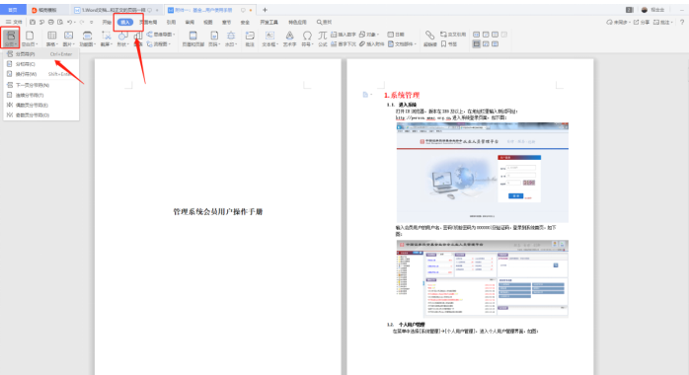Open the 查找 search box

click(325, 22)
